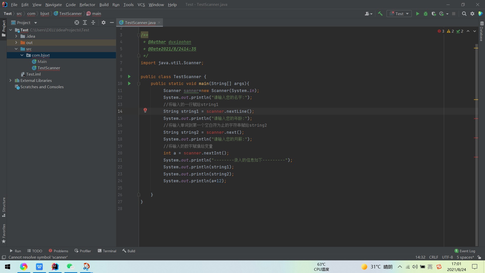
Task: Expand the out folder
Action: (x=16, y=42)
